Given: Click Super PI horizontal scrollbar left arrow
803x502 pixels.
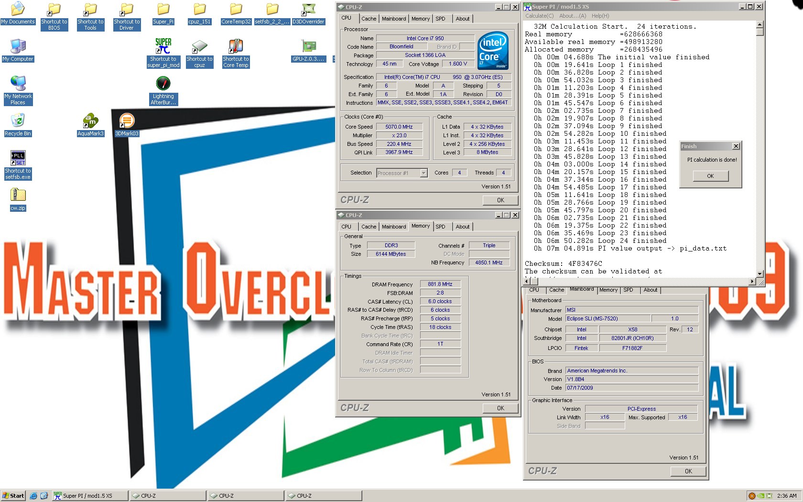Looking at the screenshot, I should pos(527,282).
